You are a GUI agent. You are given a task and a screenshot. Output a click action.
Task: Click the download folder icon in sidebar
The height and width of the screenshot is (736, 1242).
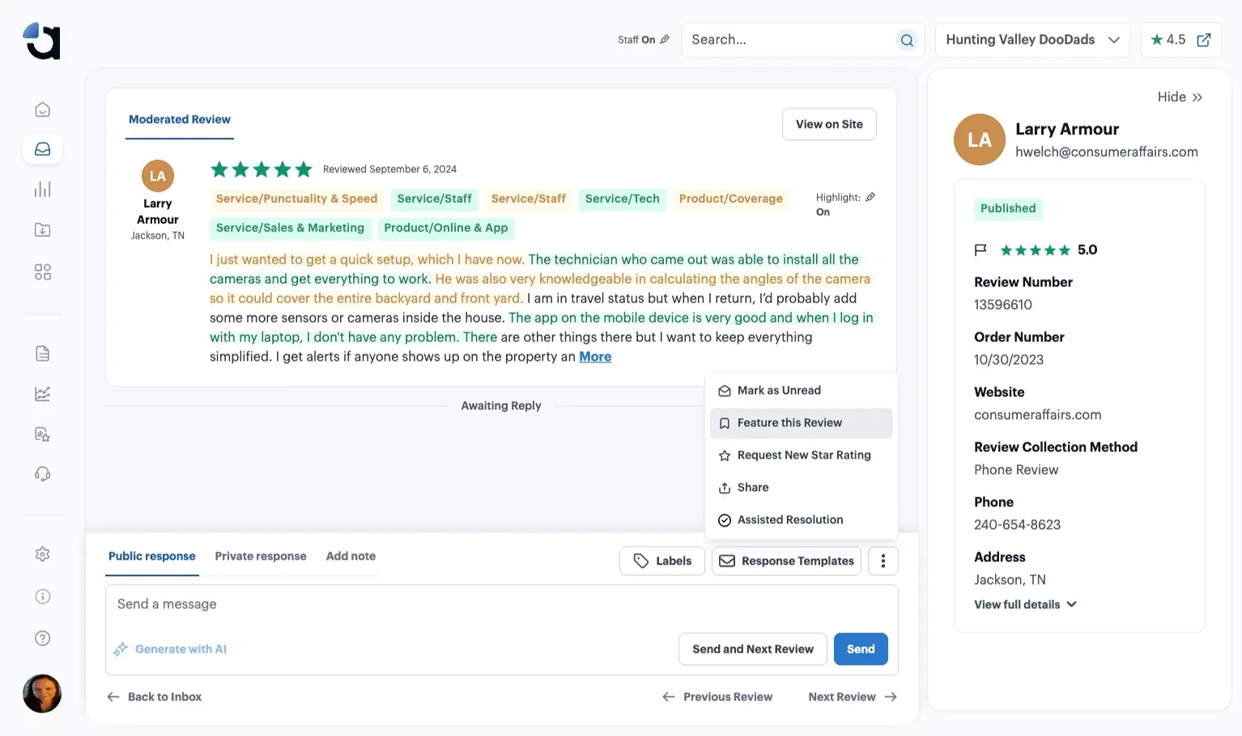click(x=43, y=231)
